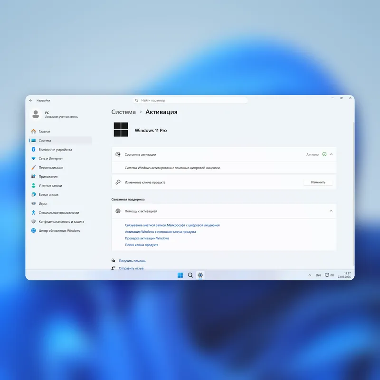Click the PC user account avatar
The height and width of the screenshot is (380, 380).
(x=36, y=114)
